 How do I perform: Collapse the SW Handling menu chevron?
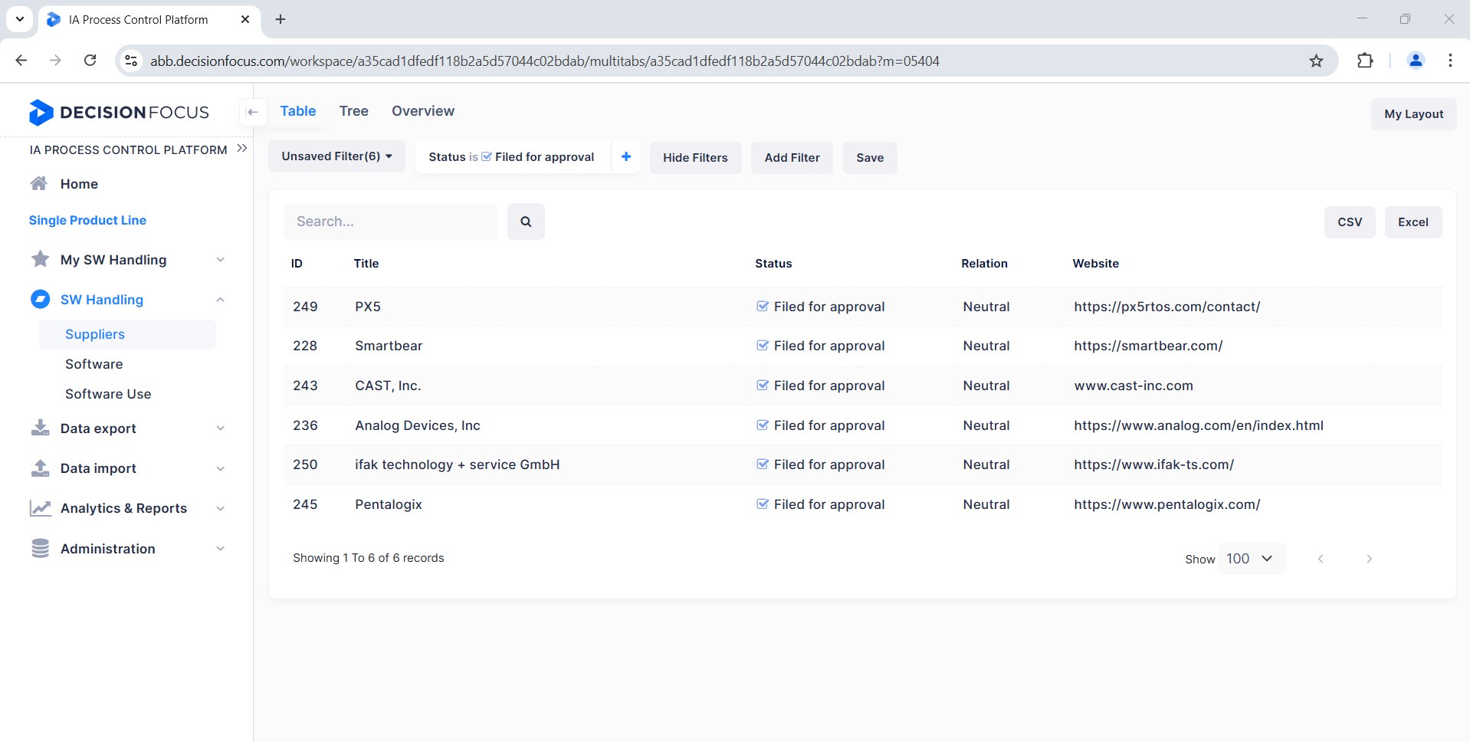click(x=220, y=300)
